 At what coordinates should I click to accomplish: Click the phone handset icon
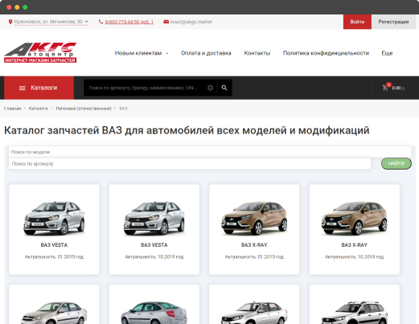101,22
